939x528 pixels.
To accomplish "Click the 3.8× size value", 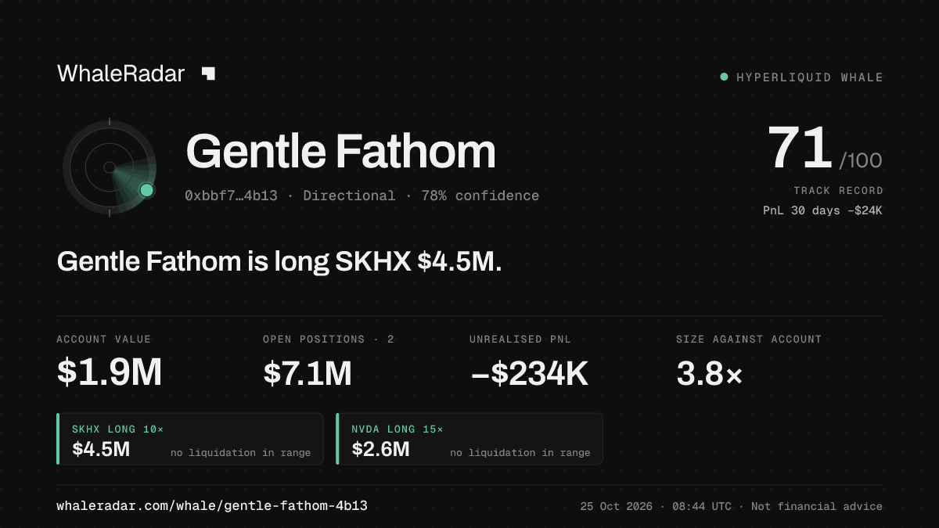I will [709, 374].
